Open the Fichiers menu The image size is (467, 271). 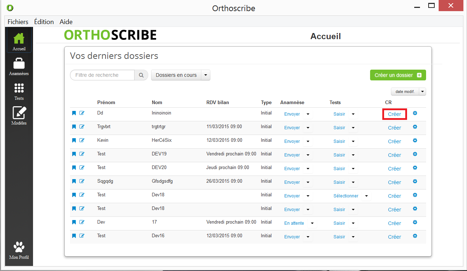pyautogui.click(x=18, y=22)
